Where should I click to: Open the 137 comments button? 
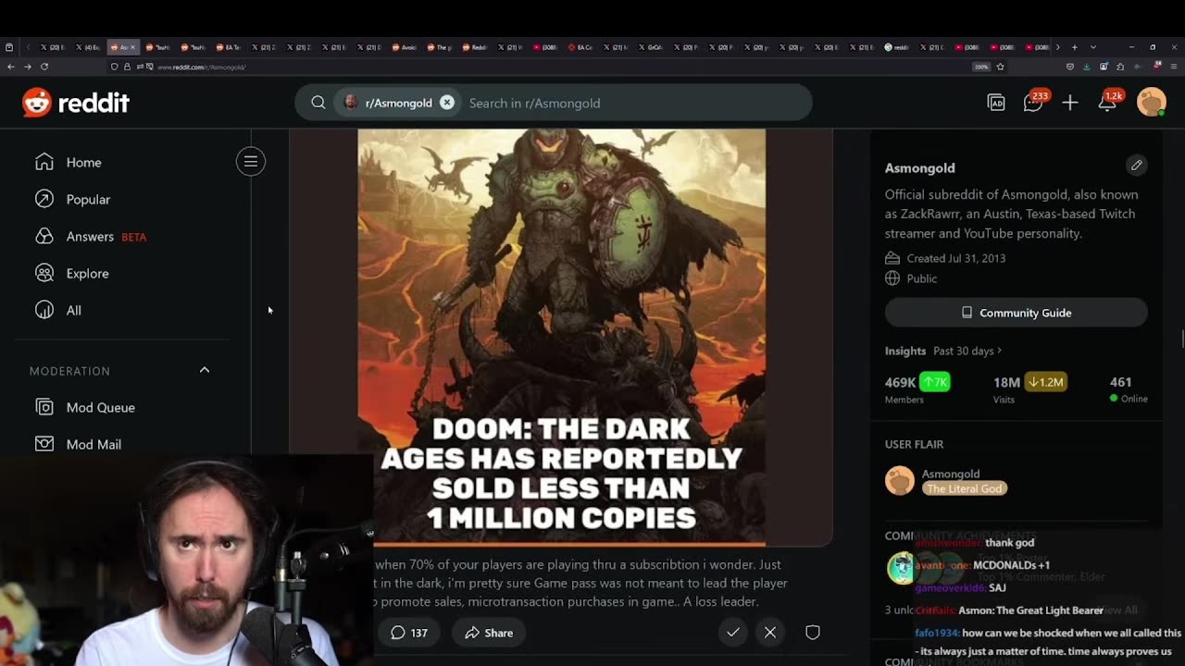point(408,633)
